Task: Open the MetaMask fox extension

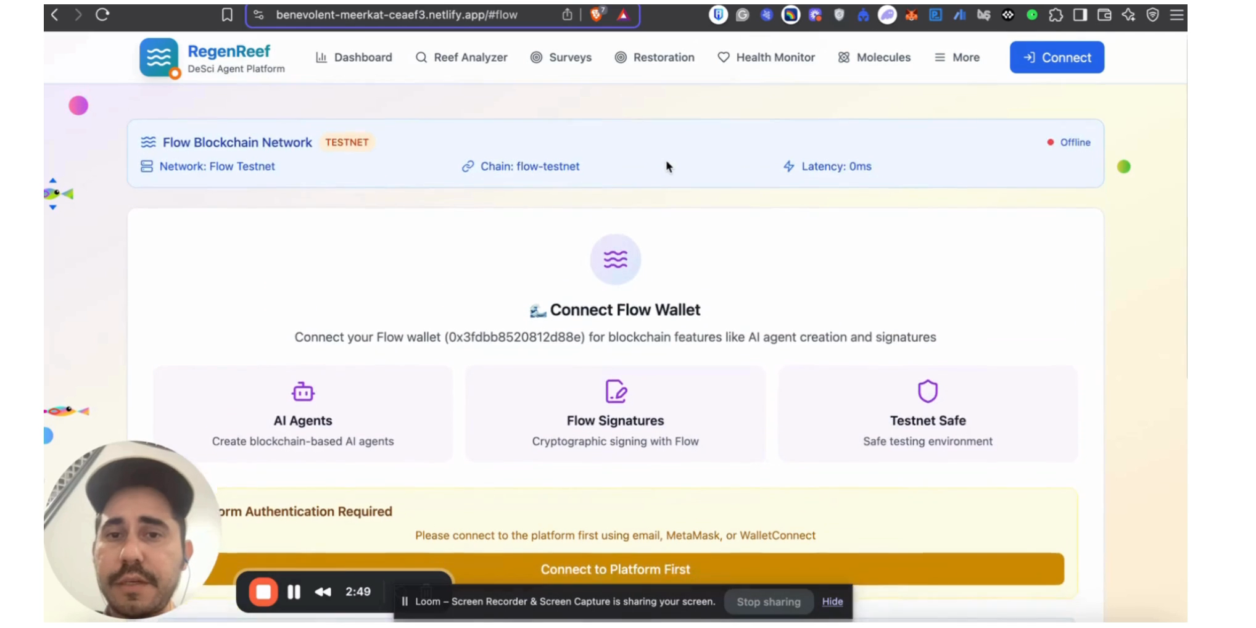Action: pyautogui.click(x=911, y=15)
